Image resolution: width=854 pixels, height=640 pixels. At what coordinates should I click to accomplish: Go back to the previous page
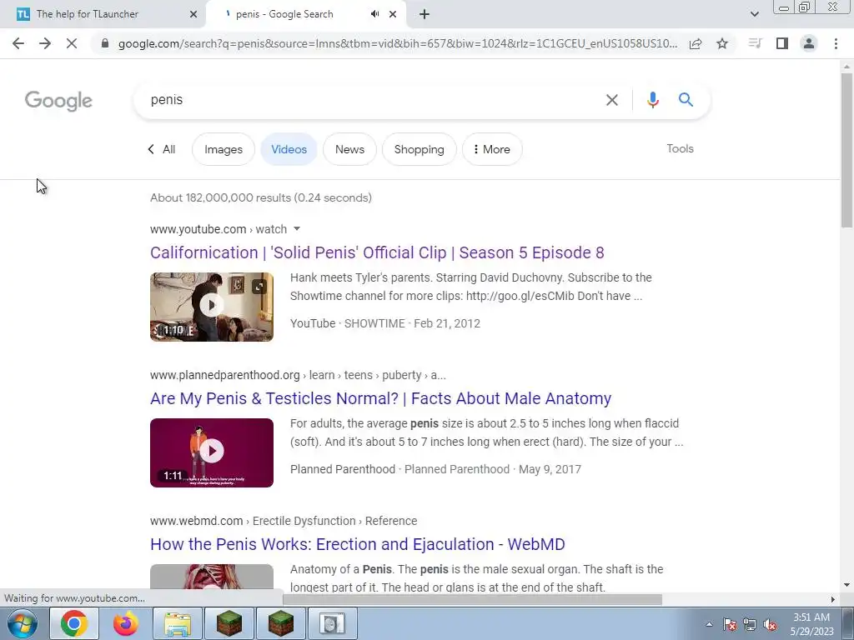pyautogui.click(x=18, y=43)
